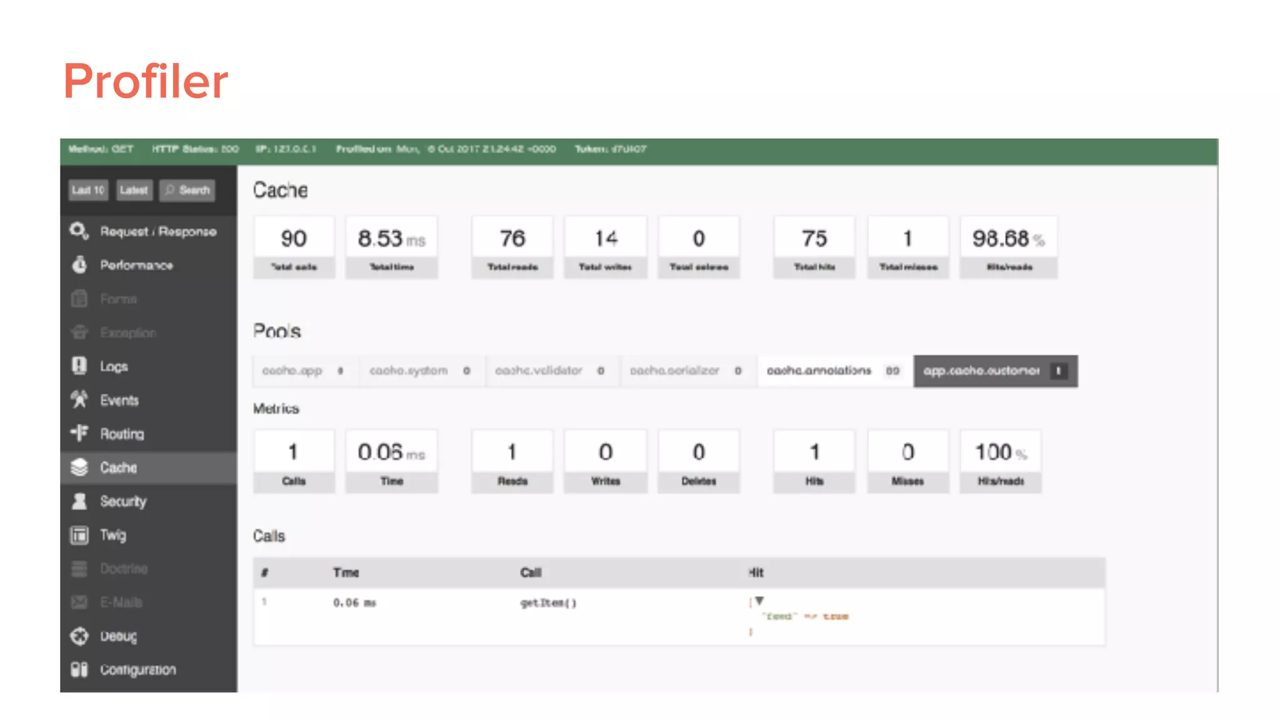Open the Debug panel
The image size is (1279, 719).
[149, 636]
